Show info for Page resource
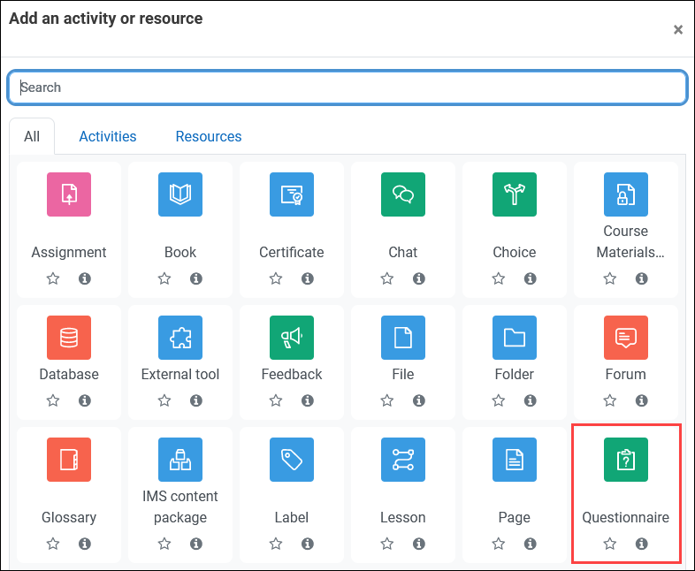 pyautogui.click(x=531, y=544)
